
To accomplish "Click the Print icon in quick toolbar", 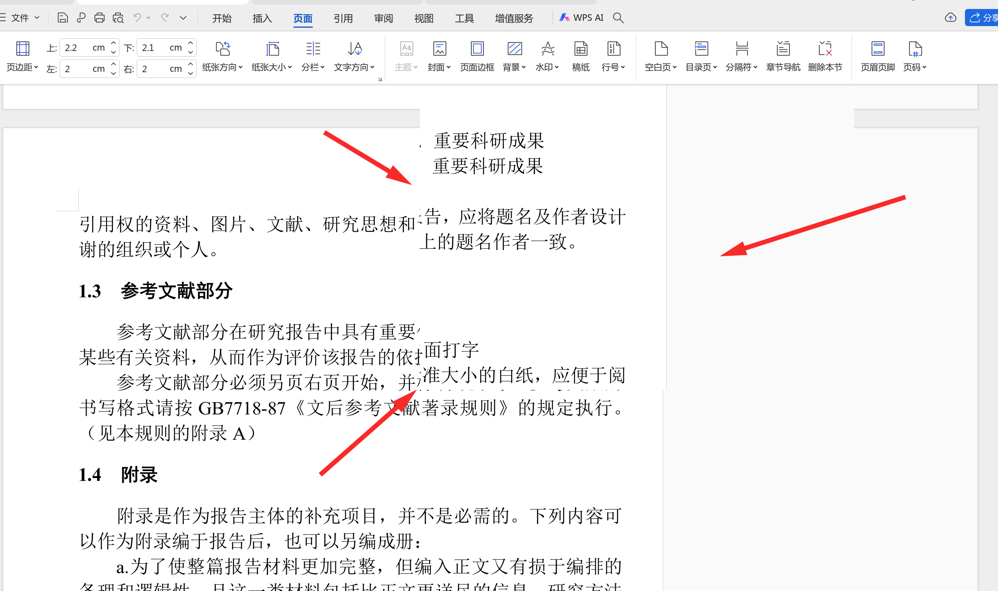I will pyautogui.click(x=99, y=18).
